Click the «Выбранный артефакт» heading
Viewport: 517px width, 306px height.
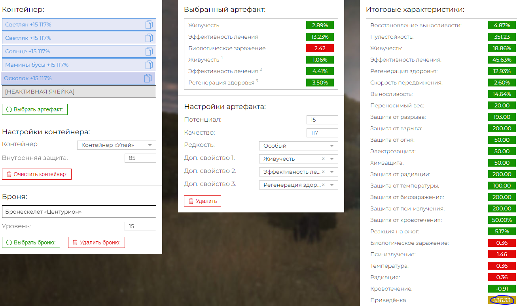click(225, 9)
